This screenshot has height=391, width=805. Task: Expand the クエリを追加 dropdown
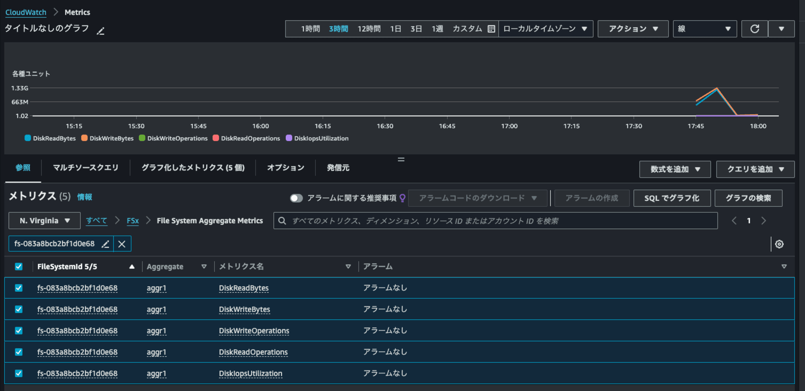(755, 170)
